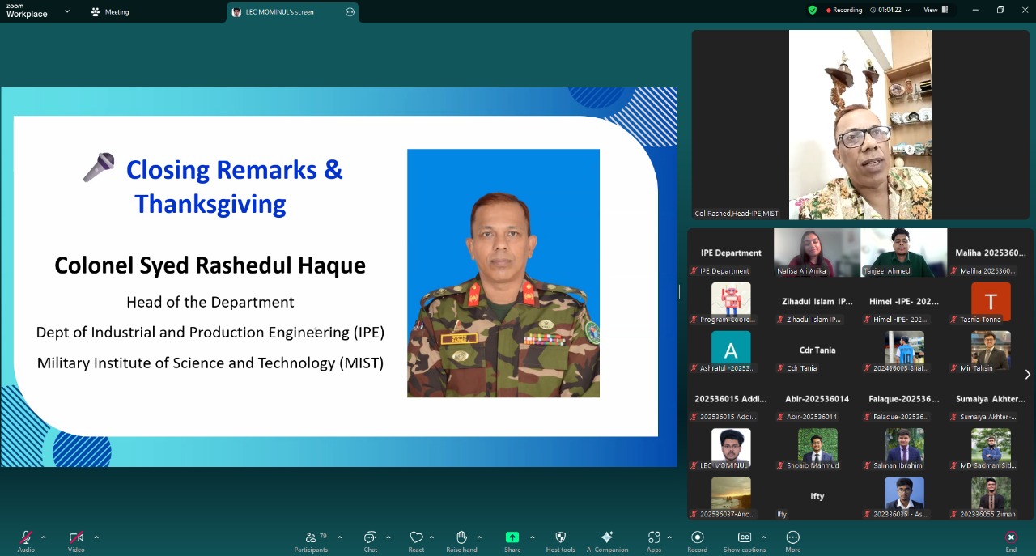1036x556 pixels.
Task: Expand the video options arrow
Action: point(96,537)
